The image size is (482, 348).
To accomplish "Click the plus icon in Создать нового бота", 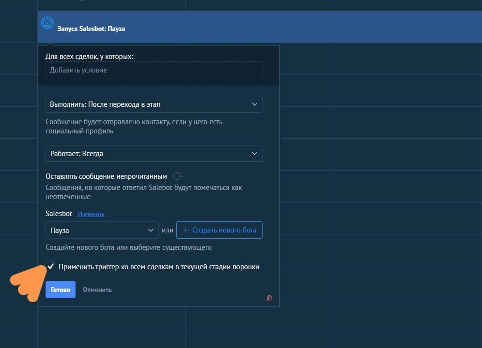I will click(186, 230).
